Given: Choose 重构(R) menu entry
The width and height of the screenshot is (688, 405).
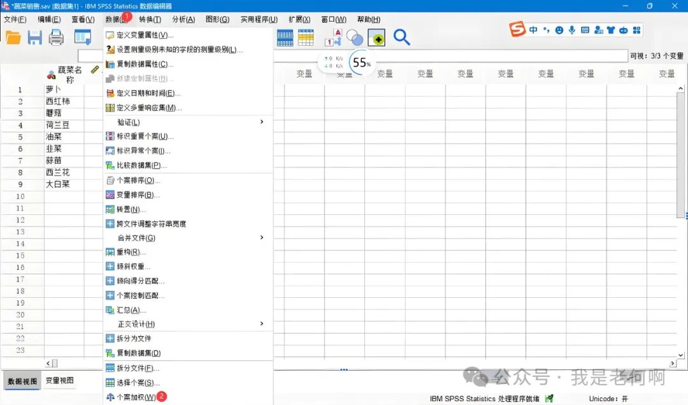Looking at the screenshot, I should tap(188, 252).
